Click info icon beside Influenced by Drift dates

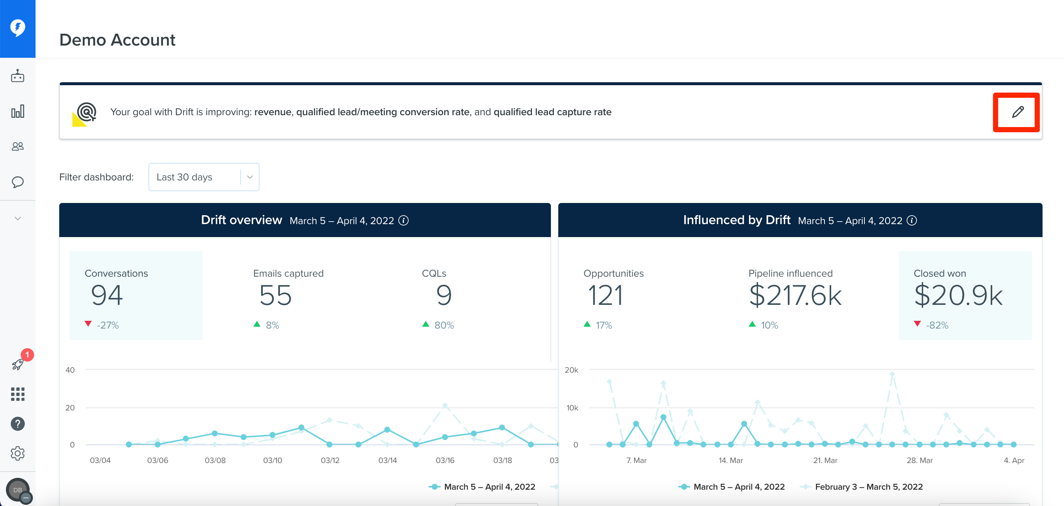point(912,221)
